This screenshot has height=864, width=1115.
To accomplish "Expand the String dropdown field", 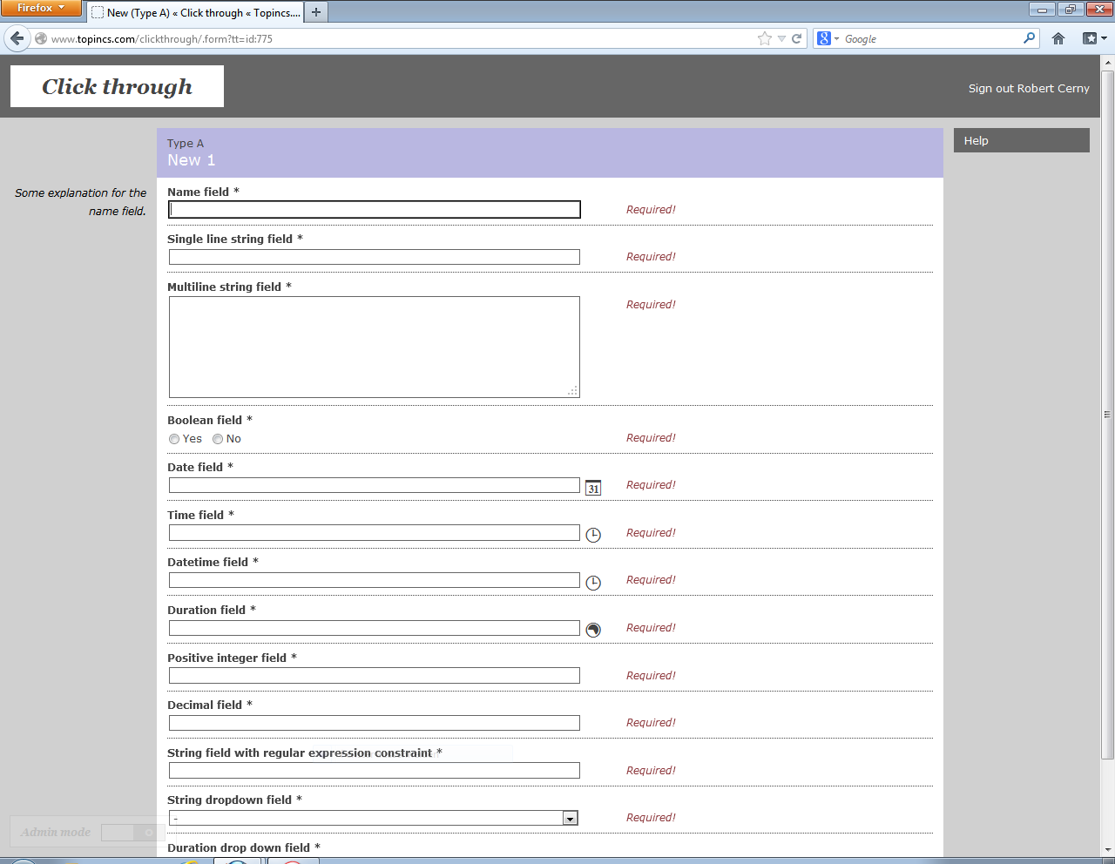I will click(570, 818).
